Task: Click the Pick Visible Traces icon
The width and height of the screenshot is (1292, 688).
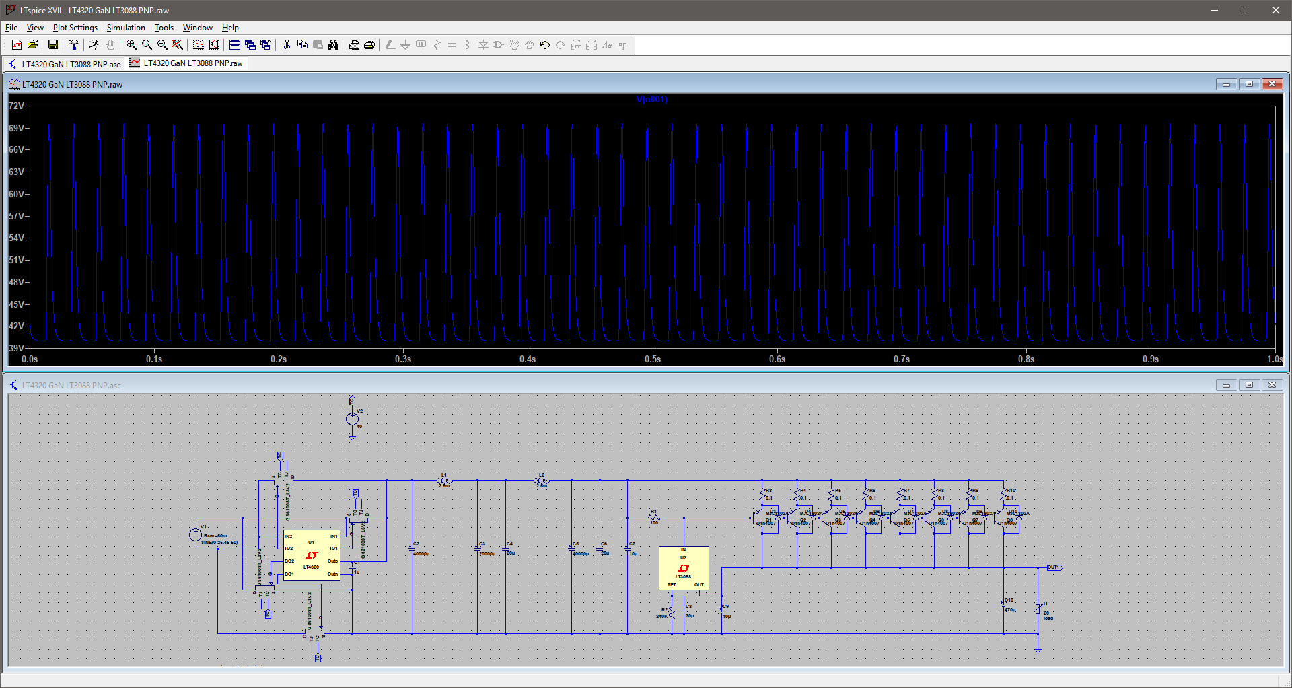Action: click(199, 45)
